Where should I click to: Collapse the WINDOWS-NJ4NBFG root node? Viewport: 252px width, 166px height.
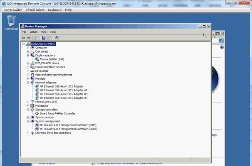click(23, 44)
